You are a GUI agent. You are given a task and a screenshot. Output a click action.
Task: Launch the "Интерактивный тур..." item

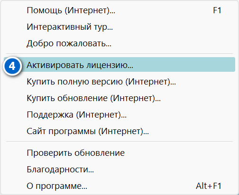[x=119, y=27]
